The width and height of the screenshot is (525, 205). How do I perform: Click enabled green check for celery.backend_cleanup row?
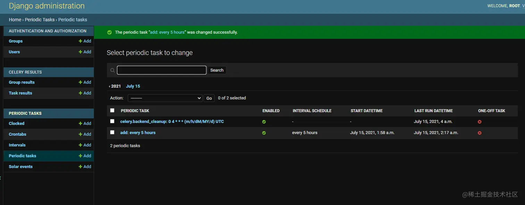point(264,122)
